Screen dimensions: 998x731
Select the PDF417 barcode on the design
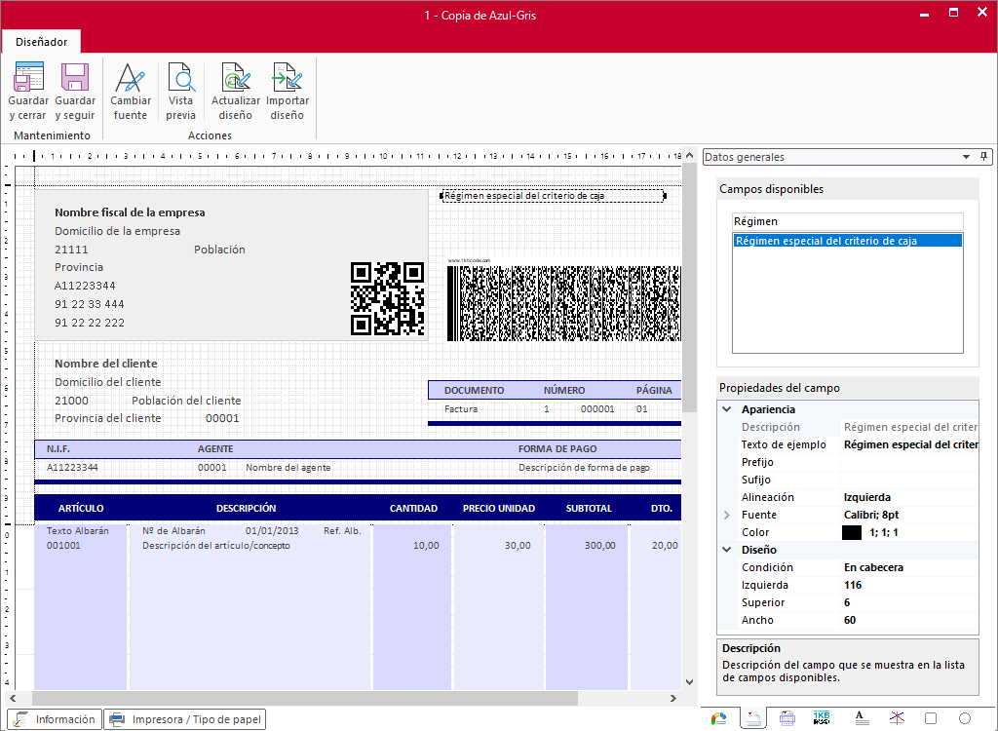tap(564, 303)
